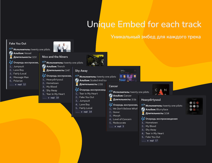The height and width of the screenshot is (163, 212).
Task: Select queue item 1. Jumpsuit in Fake You Out embed
Action: tap(17, 66)
